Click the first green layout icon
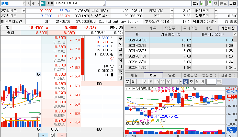 tap(202, 3)
